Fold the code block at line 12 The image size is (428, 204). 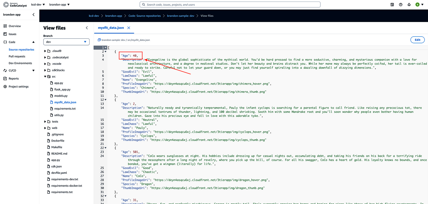(105, 100)
